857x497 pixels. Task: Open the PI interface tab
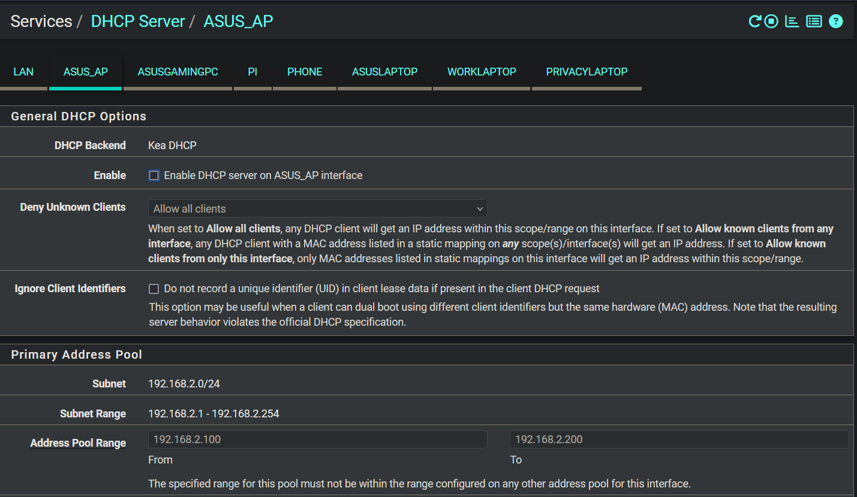tap(252, 72)
